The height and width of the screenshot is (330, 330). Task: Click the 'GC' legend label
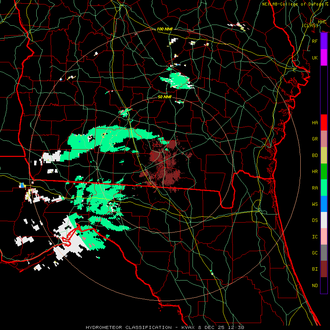pos(315,253)
